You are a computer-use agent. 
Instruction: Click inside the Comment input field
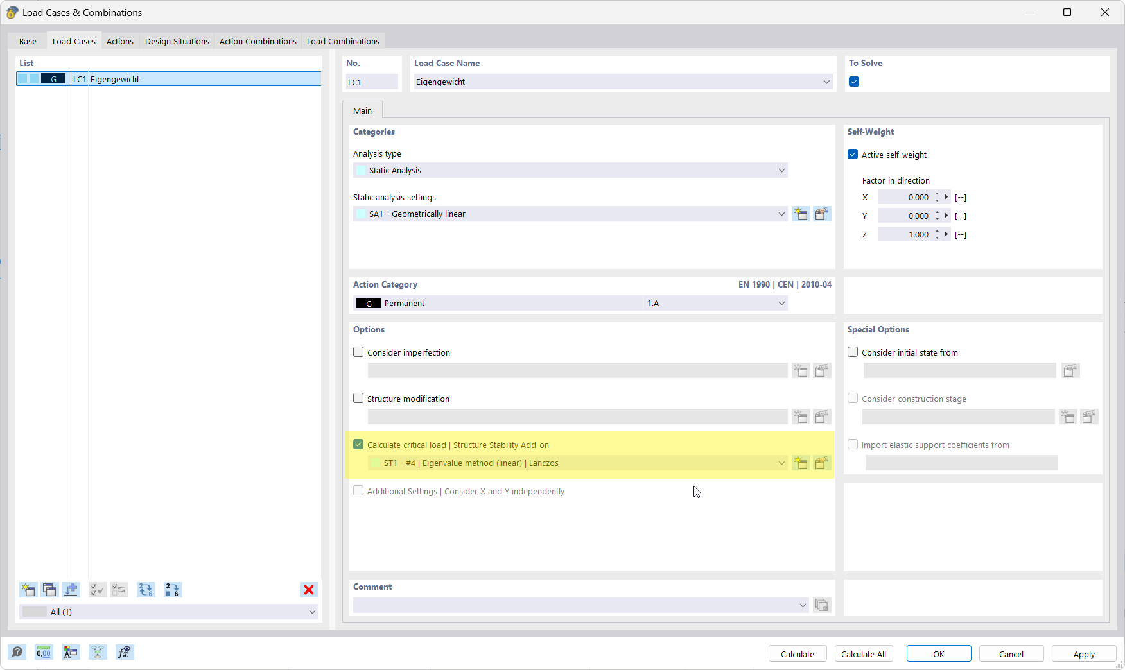pos(578,605)
